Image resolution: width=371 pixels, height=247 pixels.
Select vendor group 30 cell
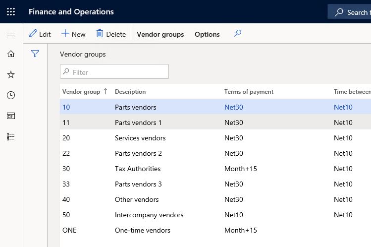(x=66, y=169)
